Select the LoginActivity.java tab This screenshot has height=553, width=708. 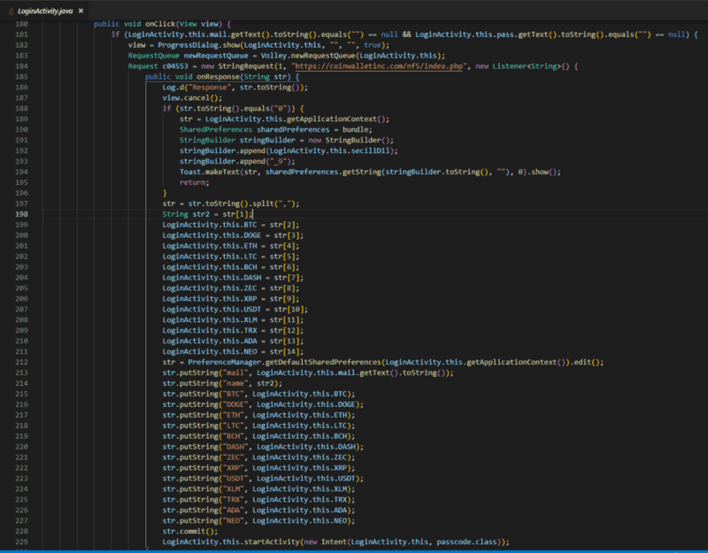point(45,11)
